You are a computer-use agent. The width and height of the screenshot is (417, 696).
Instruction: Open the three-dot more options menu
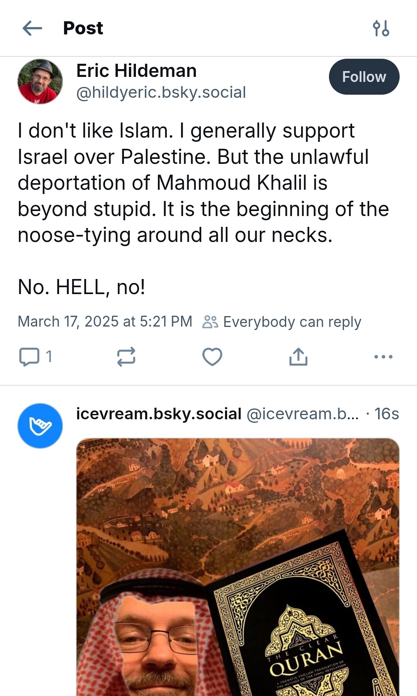coord(383,357)
